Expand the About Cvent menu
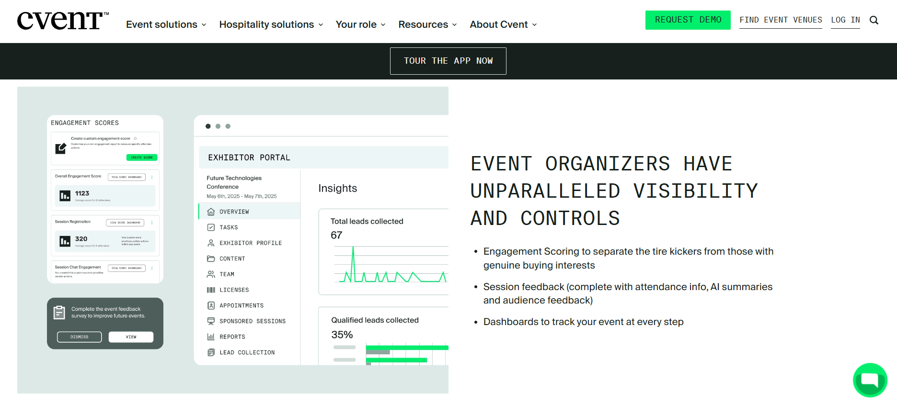 point(504,24)
